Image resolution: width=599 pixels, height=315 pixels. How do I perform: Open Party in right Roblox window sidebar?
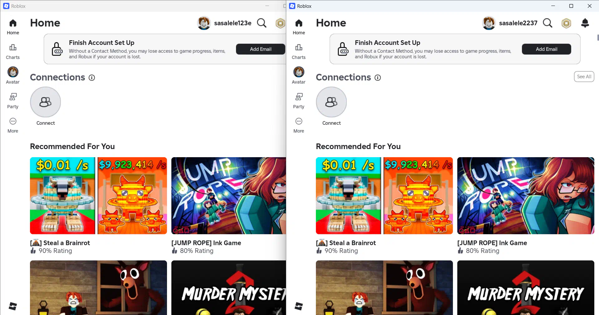299,101
